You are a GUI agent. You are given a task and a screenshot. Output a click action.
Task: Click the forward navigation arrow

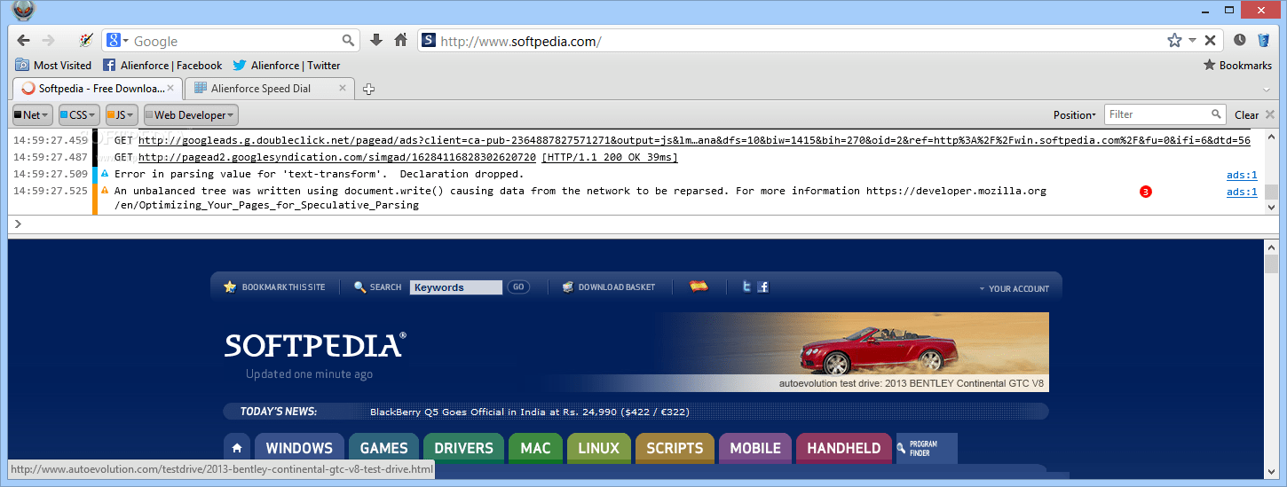[x=49, y=41]
